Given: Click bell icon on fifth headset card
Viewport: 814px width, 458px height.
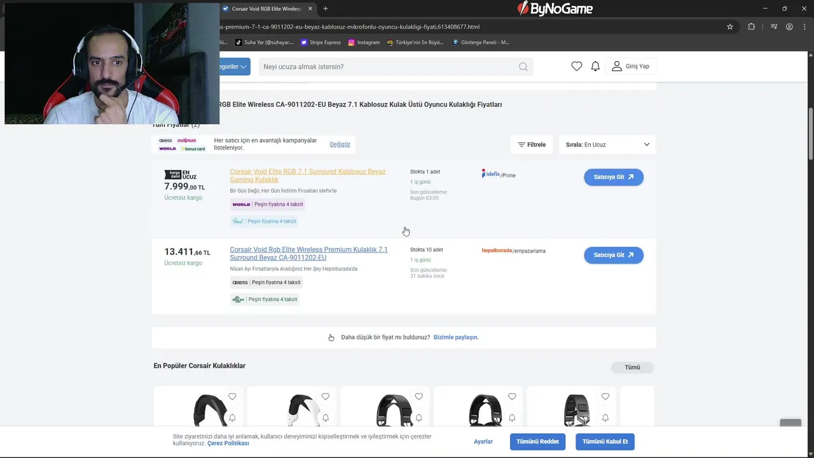Looking at the screenshot, I should 605,418.
